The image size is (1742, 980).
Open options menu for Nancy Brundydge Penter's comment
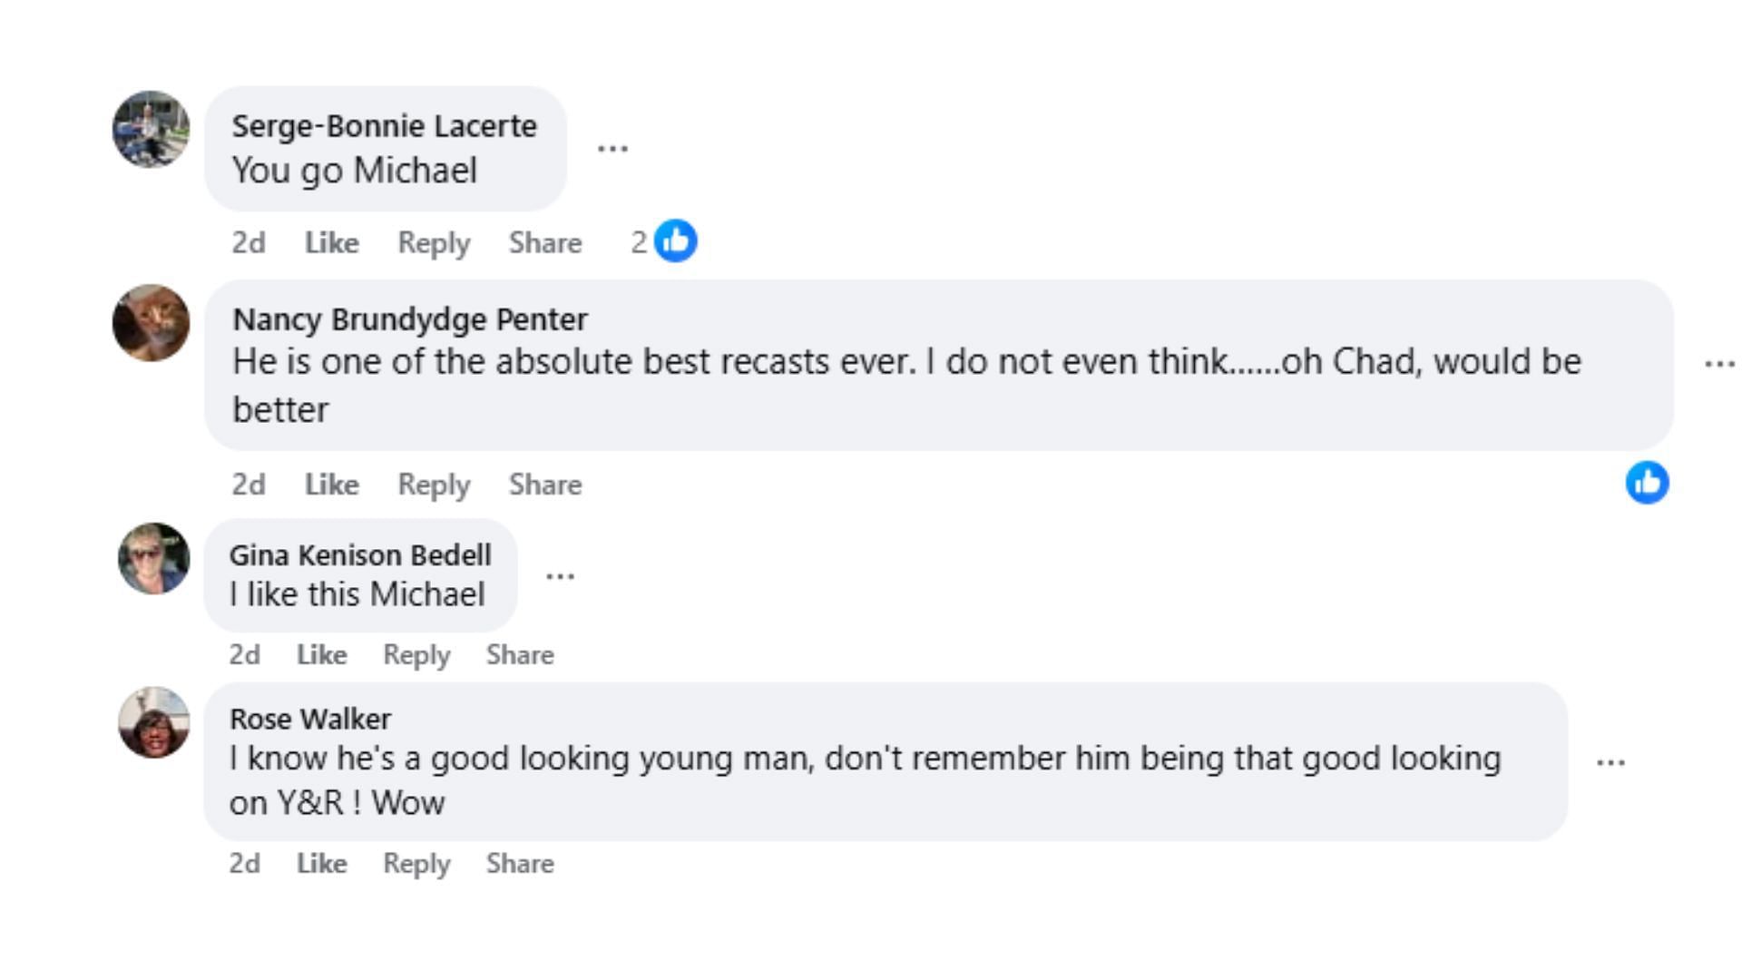pos(1718,365)
